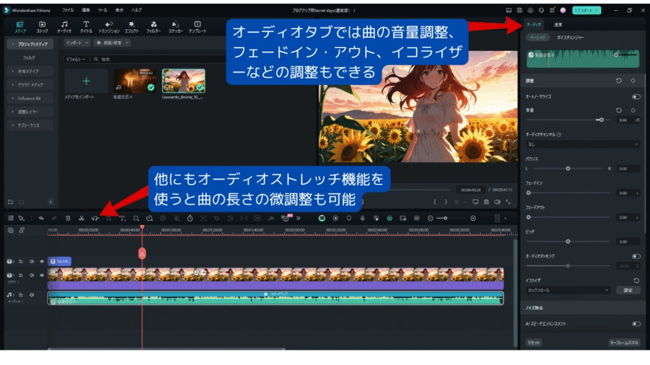650x365 pixels.
Task: Click the エクスポート export button
Action: [x=587, y=10]
